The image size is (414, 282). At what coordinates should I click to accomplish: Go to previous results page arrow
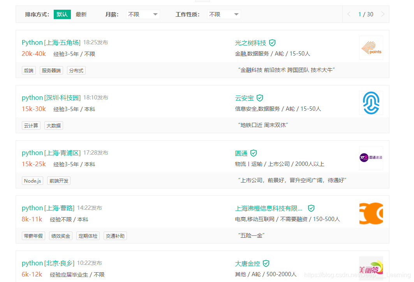tap(349, 14)
